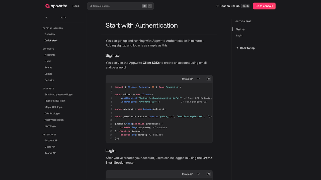This screenshot has width=321, height=180.
Task: Open the Login code language dropdown
Action: [191, 174]
